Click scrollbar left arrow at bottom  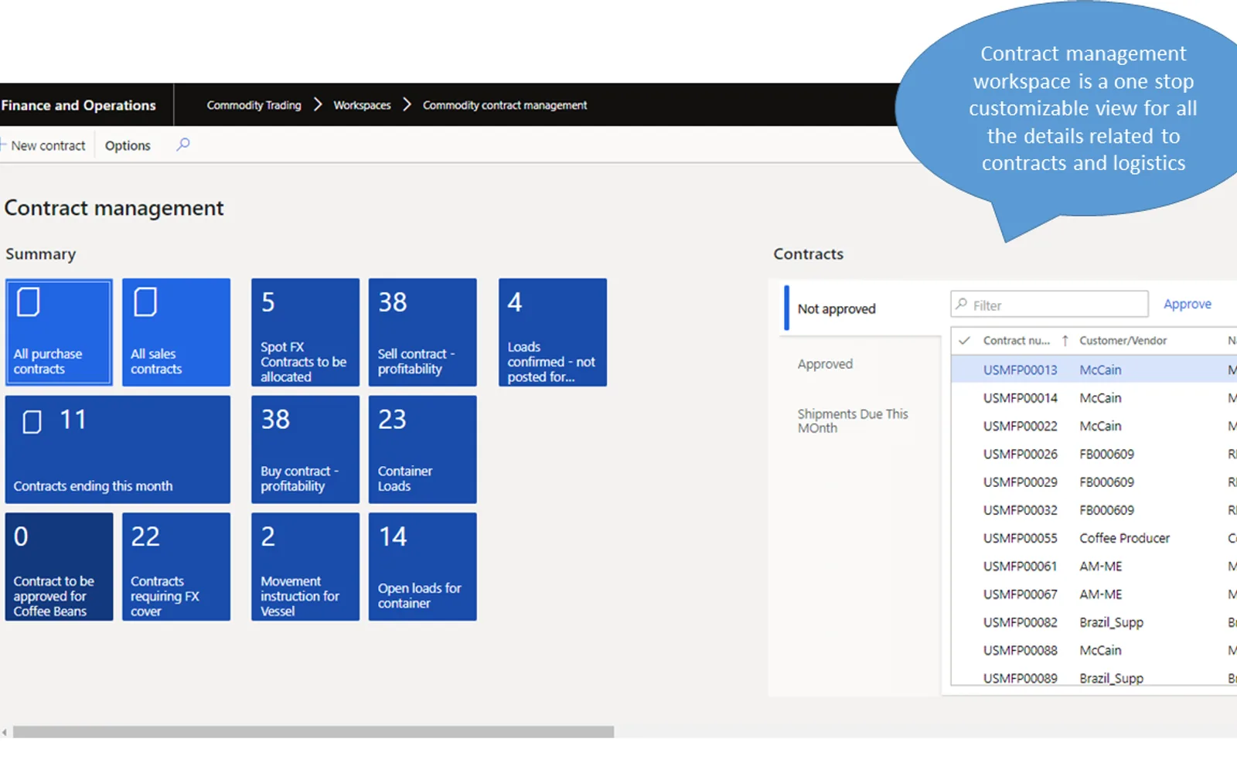coord(5,732)
